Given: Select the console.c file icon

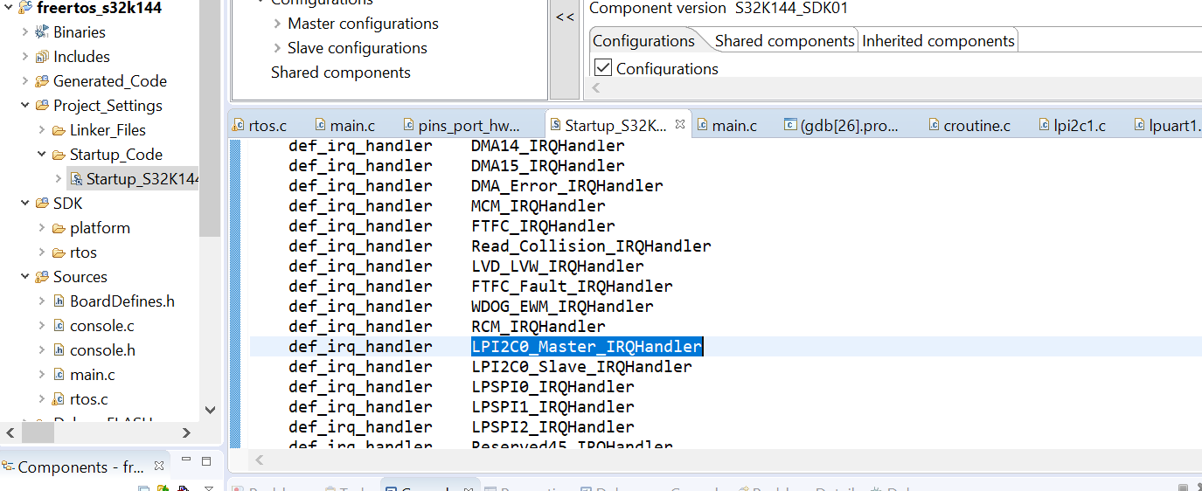Looking at the screenshot, I should coord(59,326).
